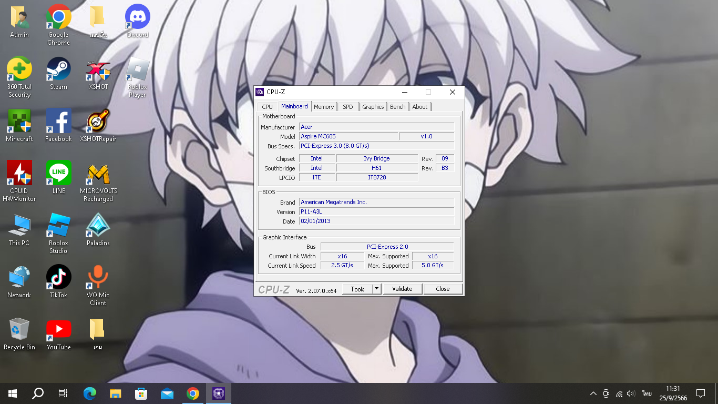
Task: Select the XSHOTRepair icon
Action: tap(98, 126)
